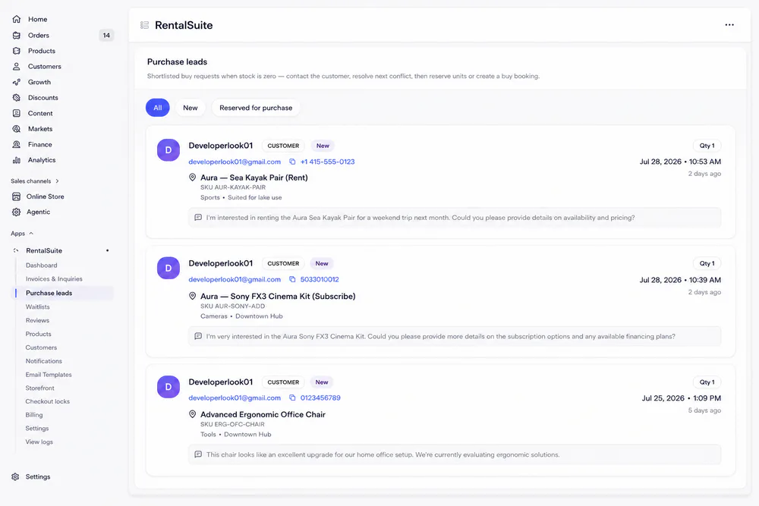
Task: Click phone link +1 415-555-0123
Action: coord(327,162)
